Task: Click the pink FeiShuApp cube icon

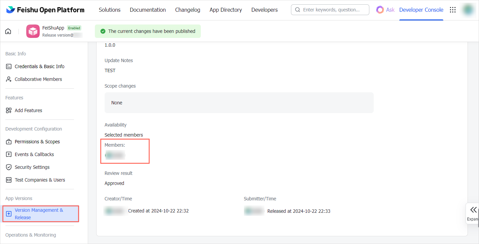Action: pyautogui.click(x=33, y=31)
